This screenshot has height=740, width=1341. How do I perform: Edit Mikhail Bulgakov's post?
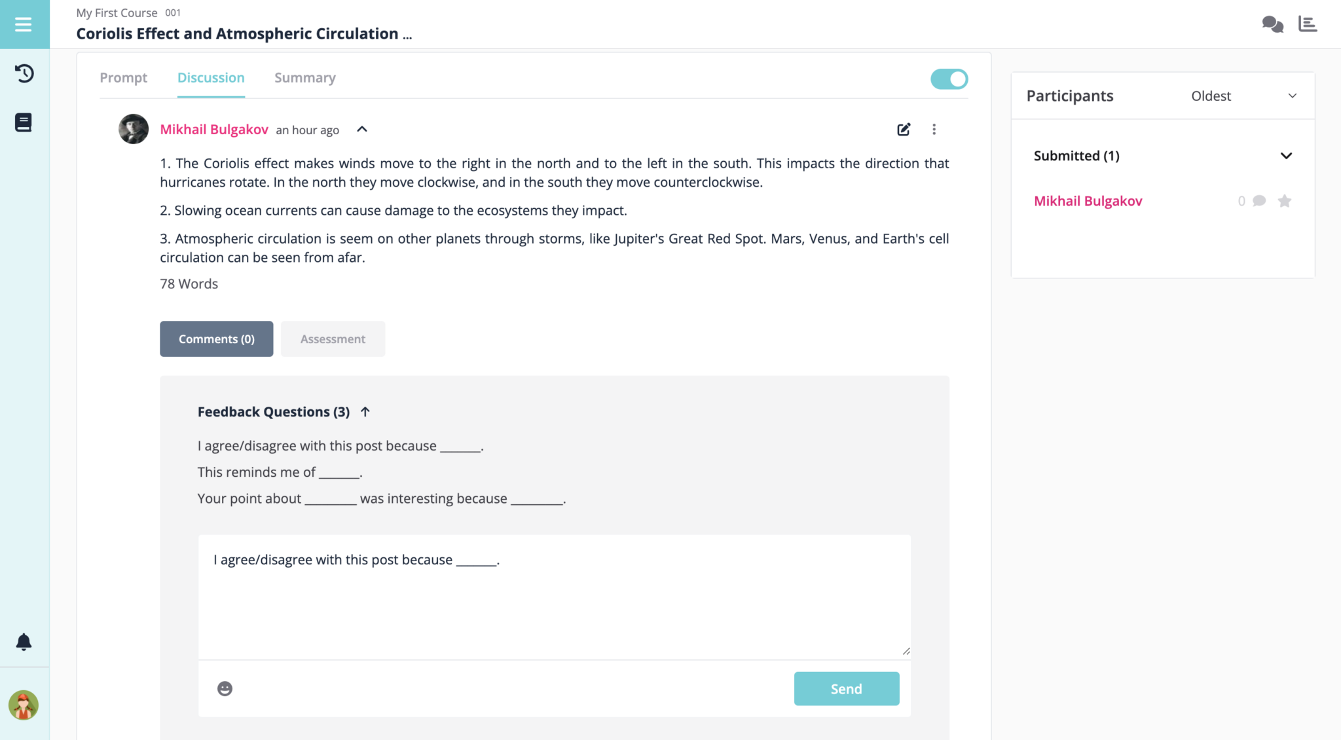903,129
